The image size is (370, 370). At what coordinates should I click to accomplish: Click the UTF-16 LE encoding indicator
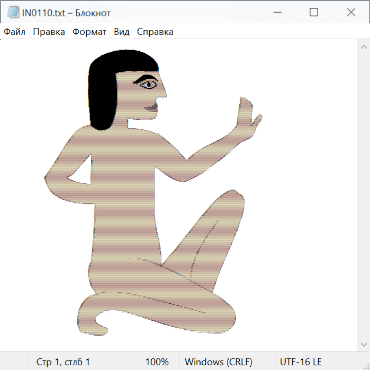click(x=301, y=362)
